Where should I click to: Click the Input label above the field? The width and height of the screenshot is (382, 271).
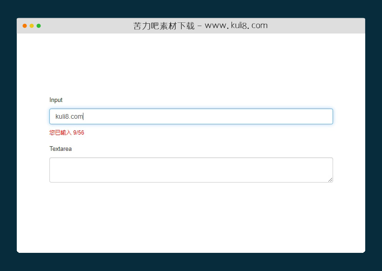(x=55, y=100)
